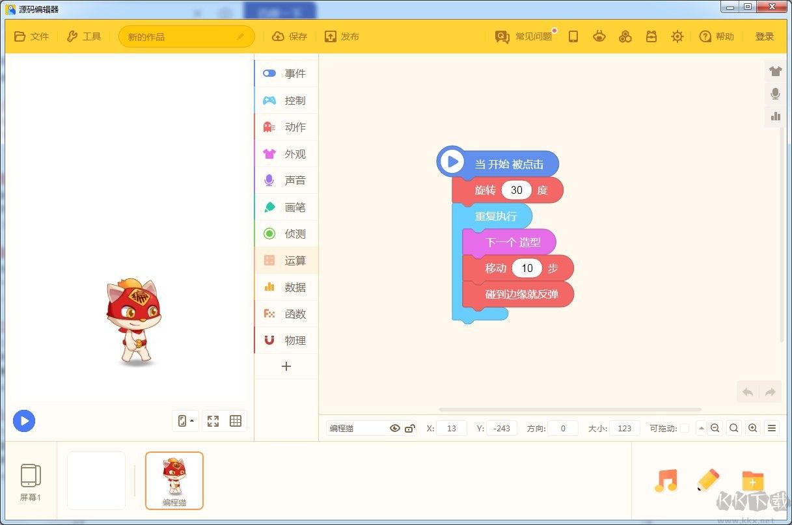Click the 重复执行 loop block
The image size is (792, 525).
pos(493,216)
